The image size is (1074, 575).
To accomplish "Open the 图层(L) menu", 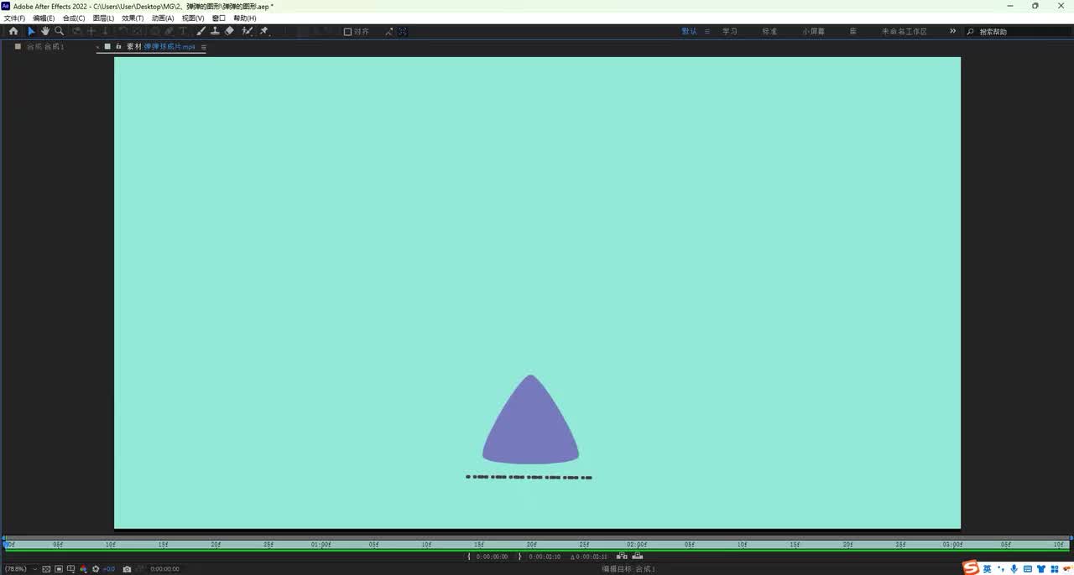I will point(103,18).
